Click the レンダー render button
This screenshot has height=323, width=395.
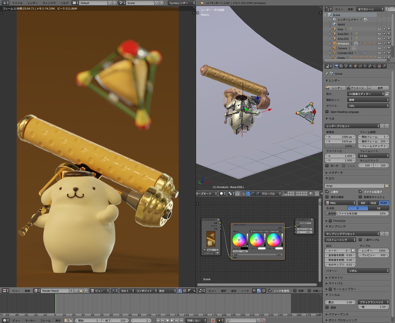point(334,88)
